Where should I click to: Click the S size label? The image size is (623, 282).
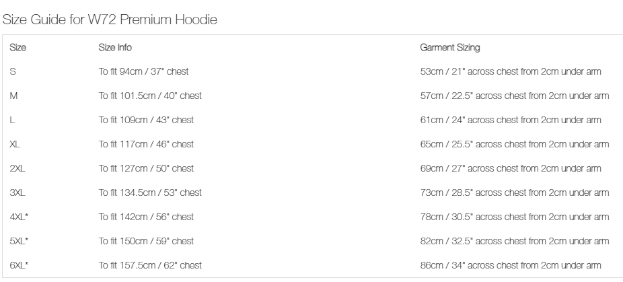click(13, 71)
